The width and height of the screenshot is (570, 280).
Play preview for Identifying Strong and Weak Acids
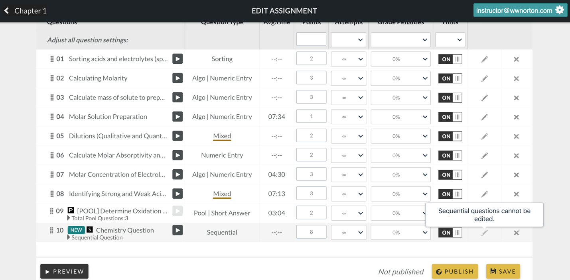(x=178, y=194)
